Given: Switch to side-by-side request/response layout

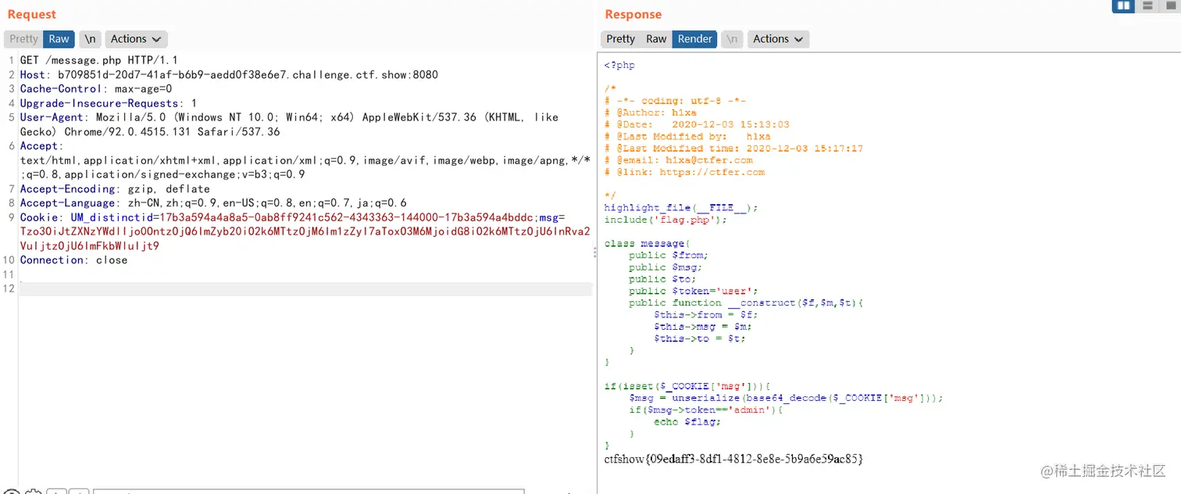Looking at the screenshot, I should (x=1123, y=6).
